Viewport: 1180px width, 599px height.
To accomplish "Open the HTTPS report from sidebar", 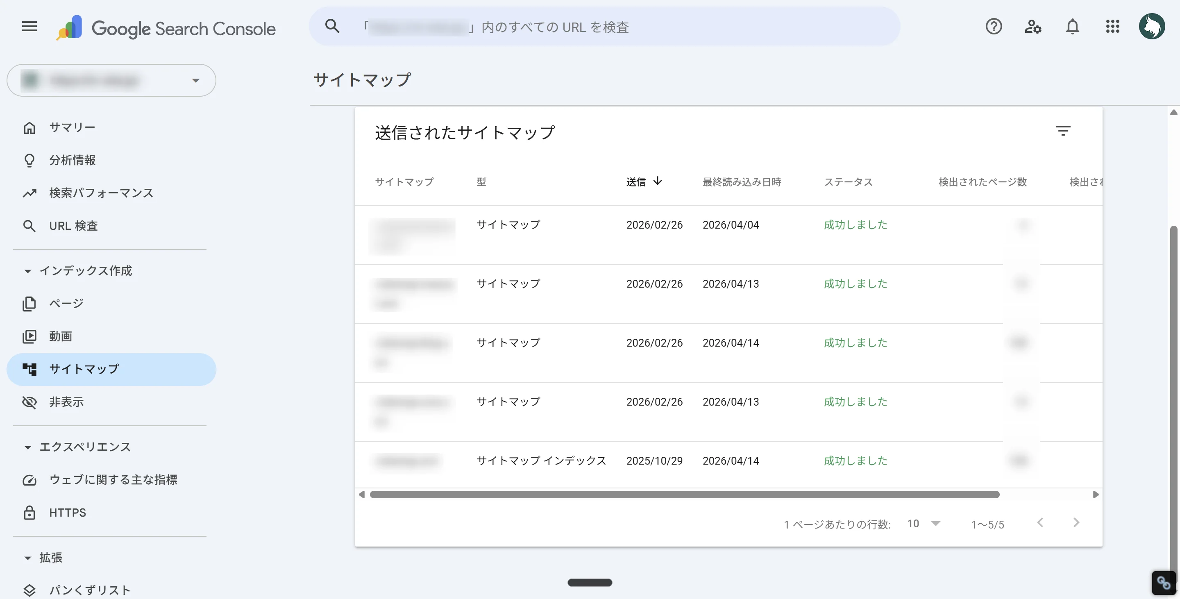I will (x=67, y=513).
